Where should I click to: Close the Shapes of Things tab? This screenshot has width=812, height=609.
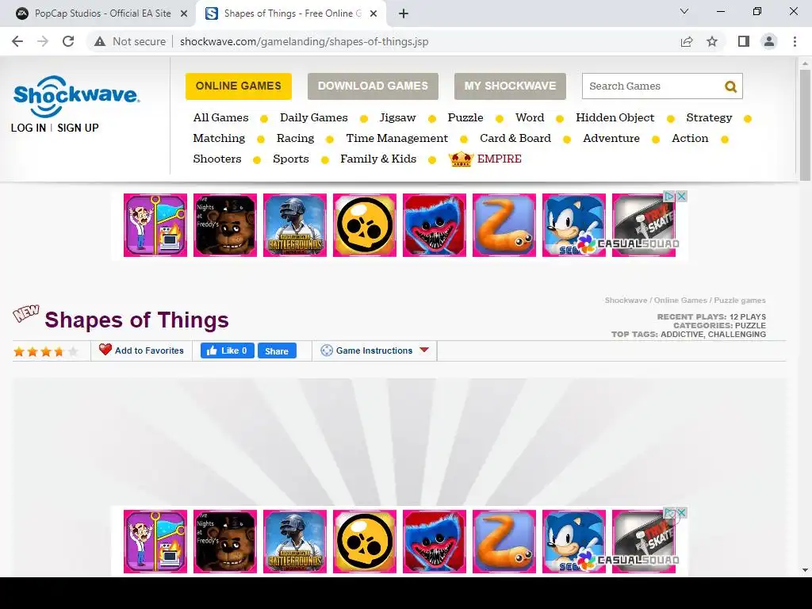pos(373,14)
